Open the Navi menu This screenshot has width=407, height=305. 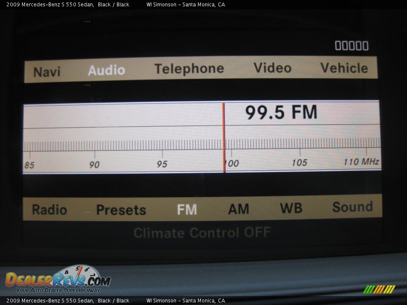[x=47, y=72]
